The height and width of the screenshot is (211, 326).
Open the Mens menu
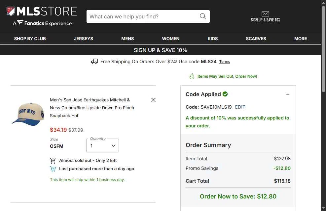[x=127, y=39]
